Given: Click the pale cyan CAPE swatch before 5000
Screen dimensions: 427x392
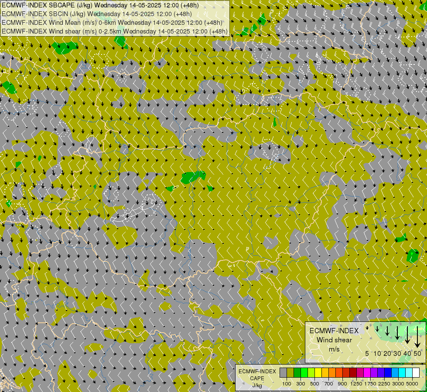Looking at the screenshot, I should pos(409,372).
